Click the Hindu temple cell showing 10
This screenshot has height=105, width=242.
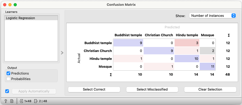pyautogui.click(x=187, y=59)
